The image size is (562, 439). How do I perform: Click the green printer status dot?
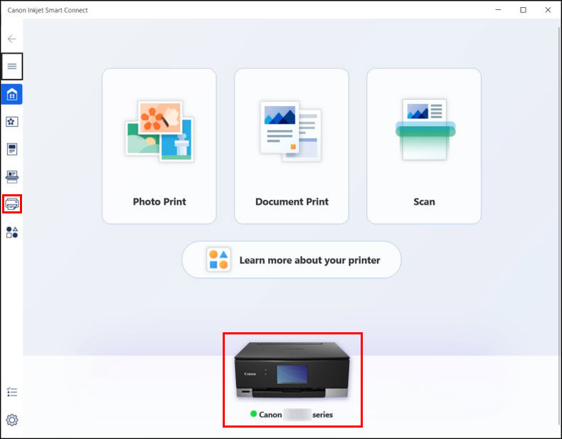coord(253,414)
